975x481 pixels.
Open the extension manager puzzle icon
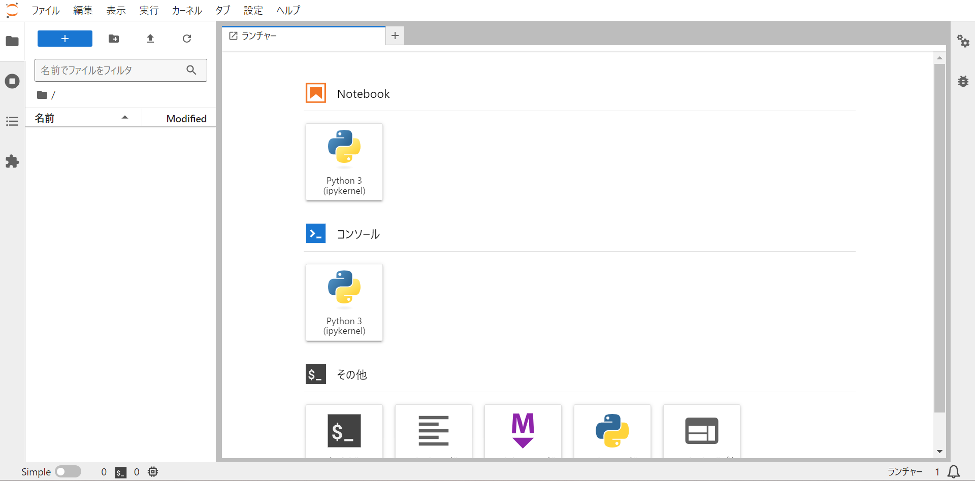point(12,162)
